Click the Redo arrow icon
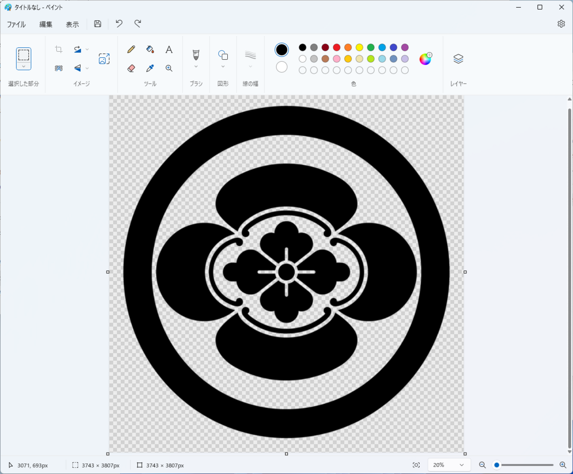The image size is (573, 474). (x=138, y=24)
